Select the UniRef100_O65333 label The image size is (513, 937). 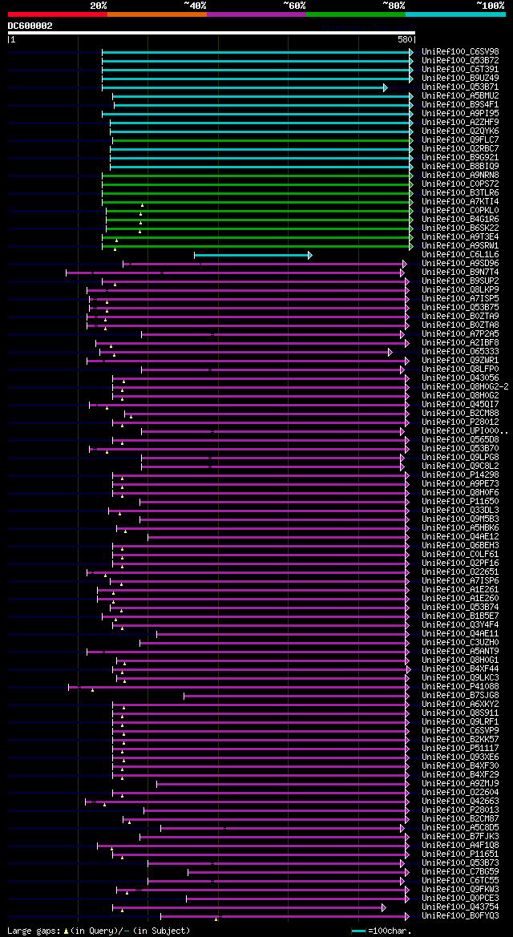(460, 351)
